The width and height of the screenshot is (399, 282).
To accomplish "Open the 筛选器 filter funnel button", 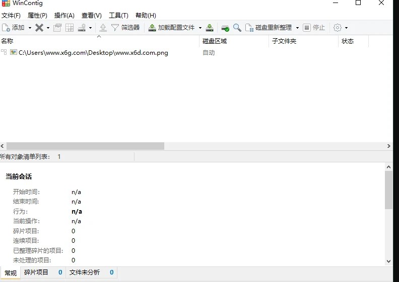I will [125, 28].
